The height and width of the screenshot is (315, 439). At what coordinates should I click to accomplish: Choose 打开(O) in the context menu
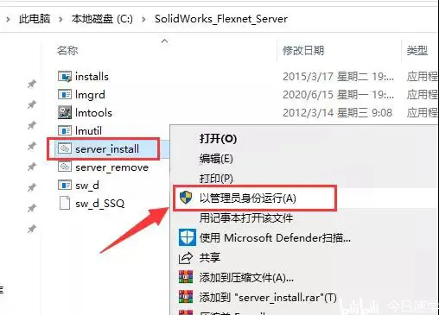[x=218, y=139]
